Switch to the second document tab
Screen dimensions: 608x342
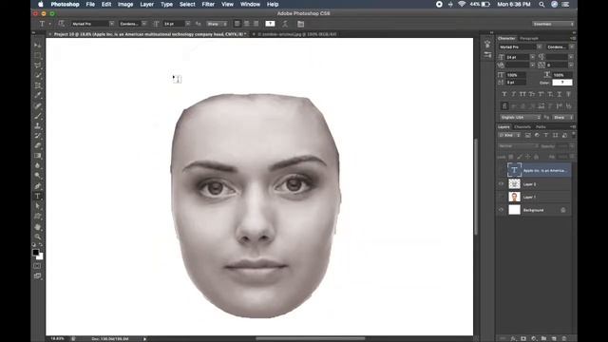pyautogui.click(x=297, y=34)
